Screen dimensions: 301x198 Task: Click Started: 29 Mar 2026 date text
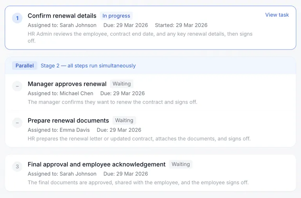181,25
